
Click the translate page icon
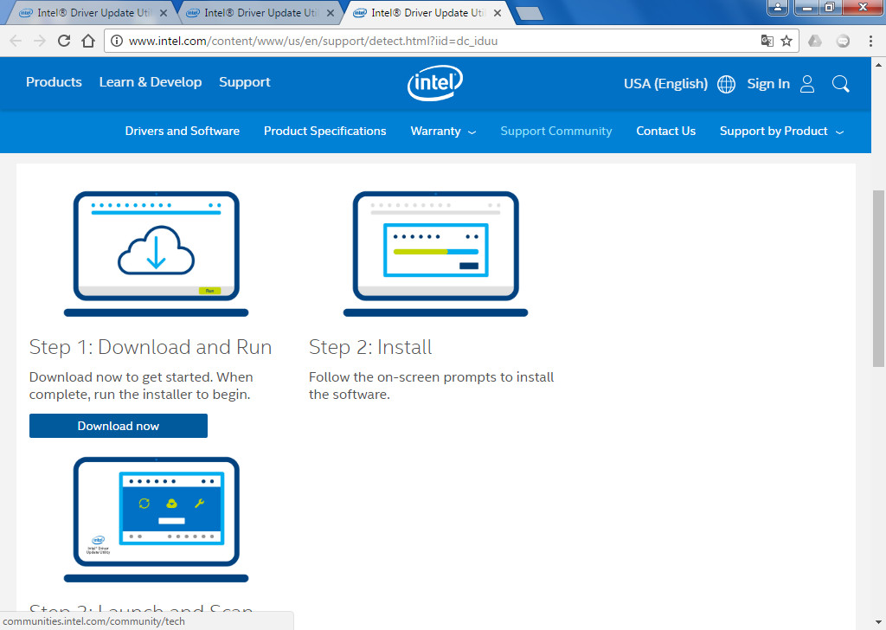(x=767, y=41)
